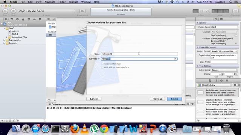Show the Media library icon
This screenshot has height=135, width=241.
[x=227, y=81]
